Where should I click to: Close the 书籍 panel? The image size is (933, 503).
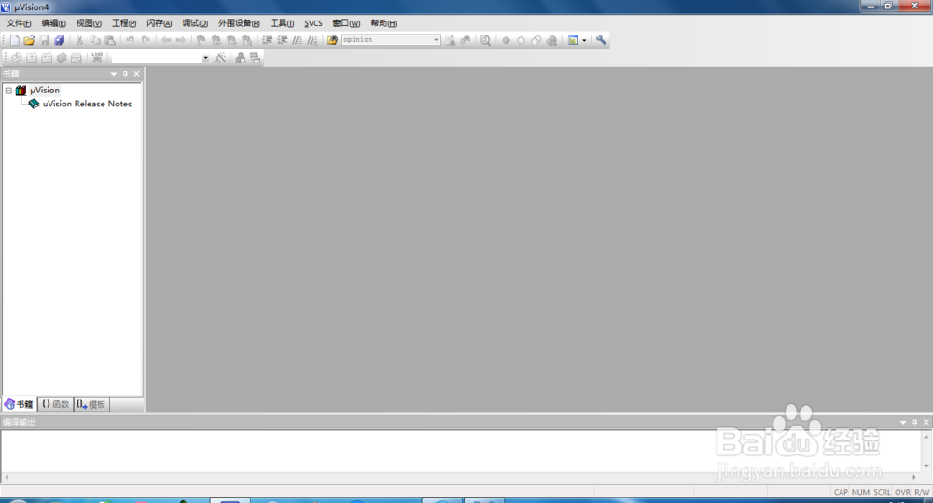[137, 74]
